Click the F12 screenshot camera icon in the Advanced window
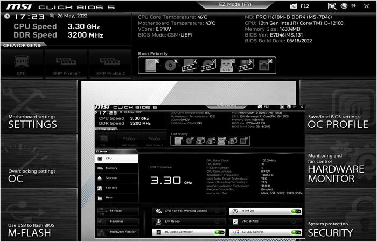This screenshot has height=242, width=377. [x=294, y=6]
